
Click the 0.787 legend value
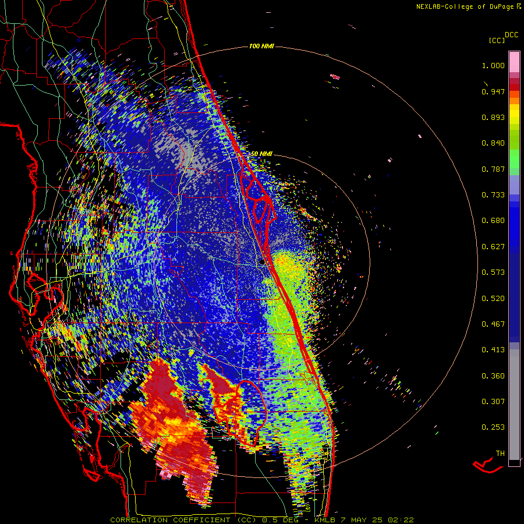(x=493, y=169)
